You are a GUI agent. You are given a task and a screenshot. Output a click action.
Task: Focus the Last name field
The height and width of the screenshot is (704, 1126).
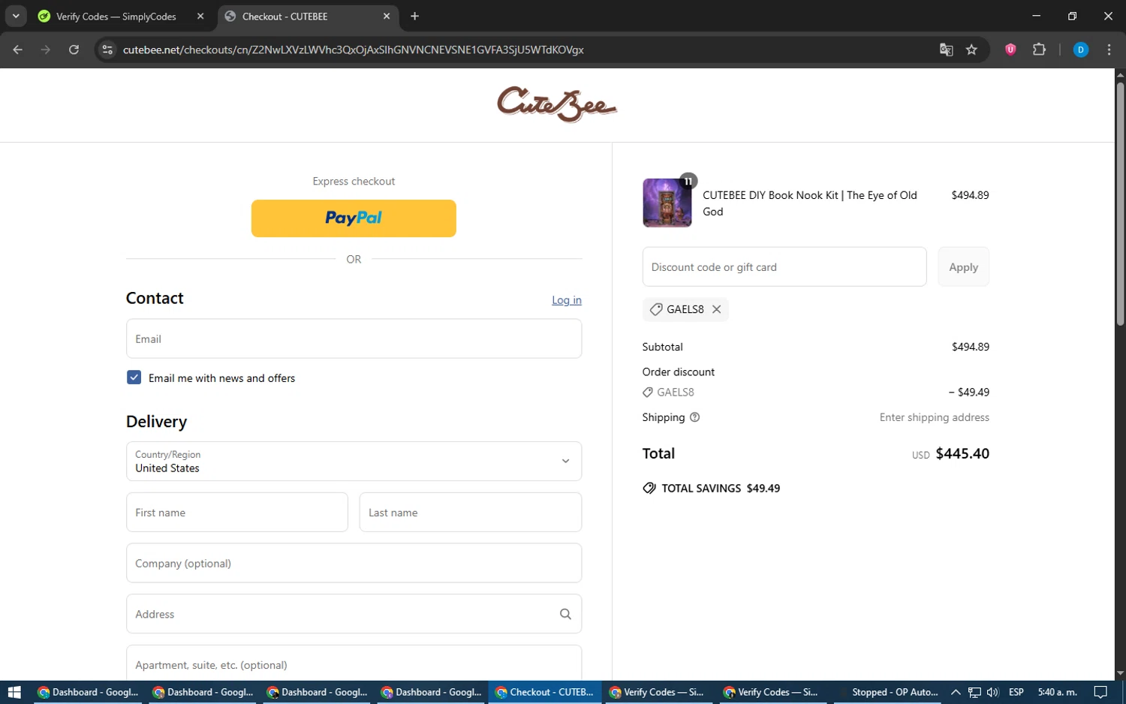[471, 512]
